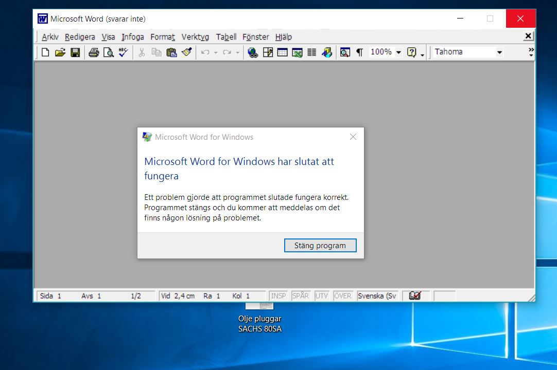Open Document Map icon
This screenshot has height=370, width=557.
click(345, 52)
